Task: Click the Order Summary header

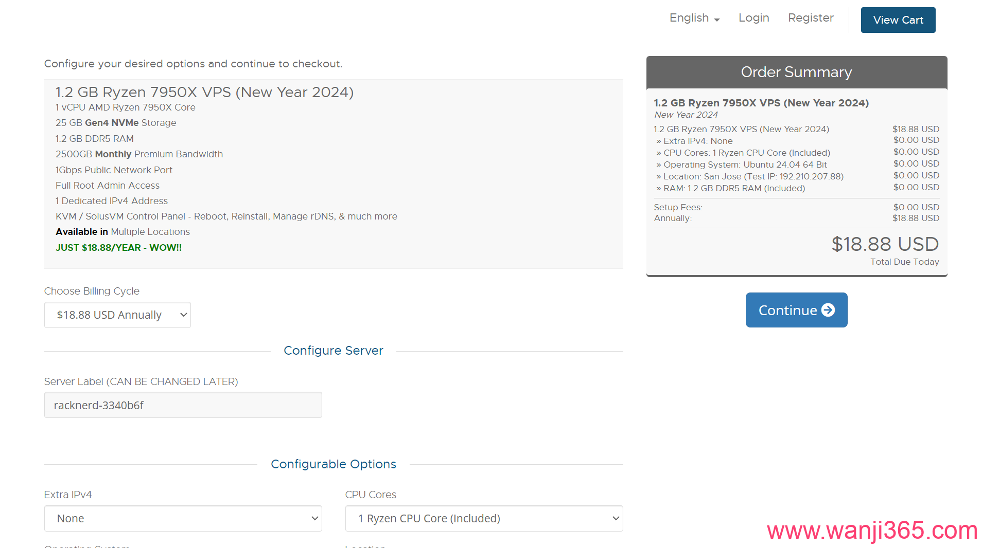Action: click(x=796, y=72)
